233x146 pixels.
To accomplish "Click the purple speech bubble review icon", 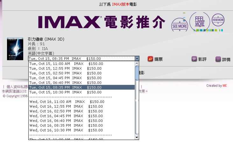I will tap(194, 59).
